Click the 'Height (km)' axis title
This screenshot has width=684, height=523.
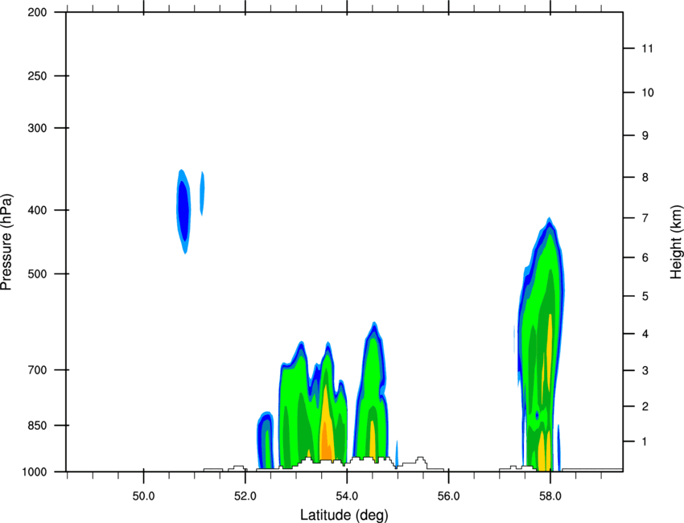tap(676, 241)
